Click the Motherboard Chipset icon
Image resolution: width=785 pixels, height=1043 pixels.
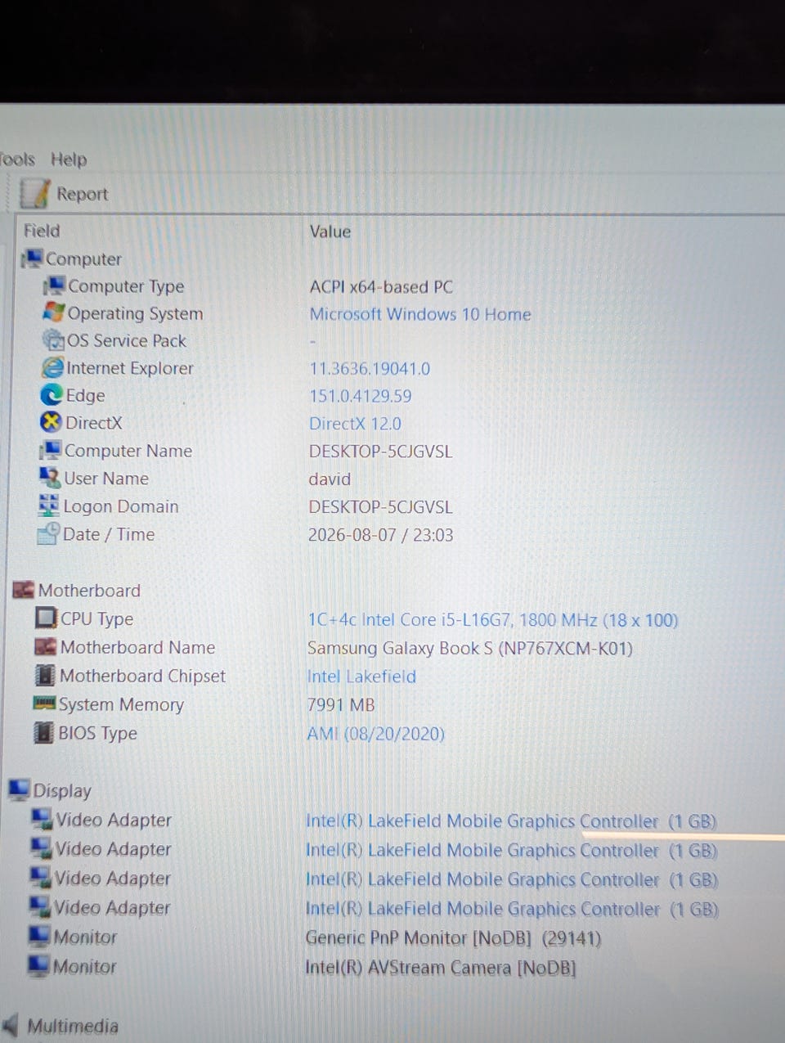click(x=45, y=675)
